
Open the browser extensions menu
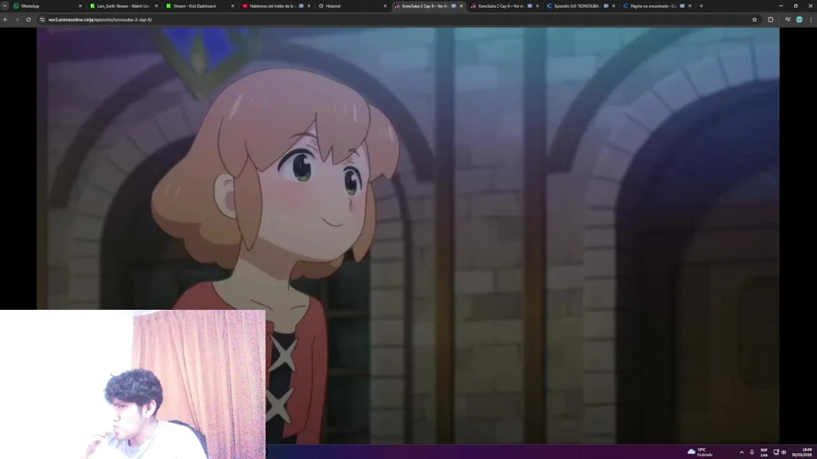tap(770, 19)
